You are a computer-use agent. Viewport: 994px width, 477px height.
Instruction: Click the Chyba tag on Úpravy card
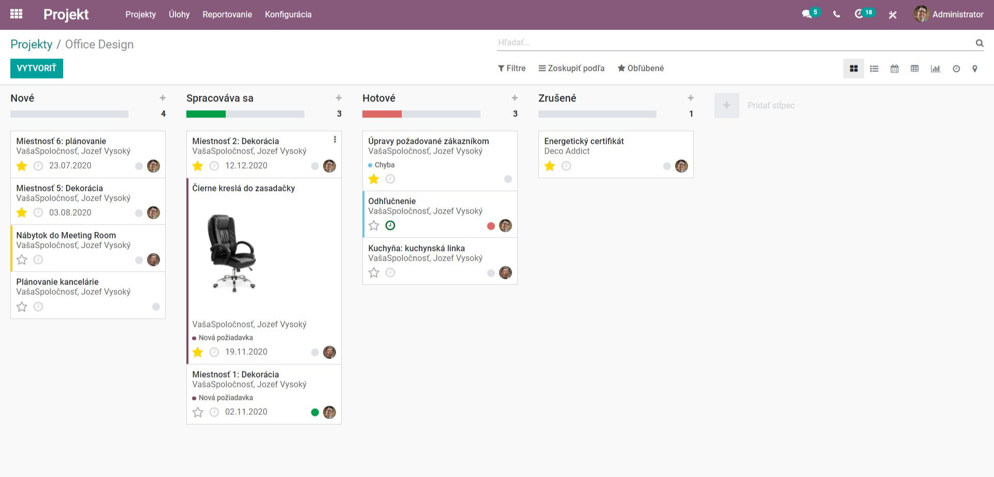382,165
